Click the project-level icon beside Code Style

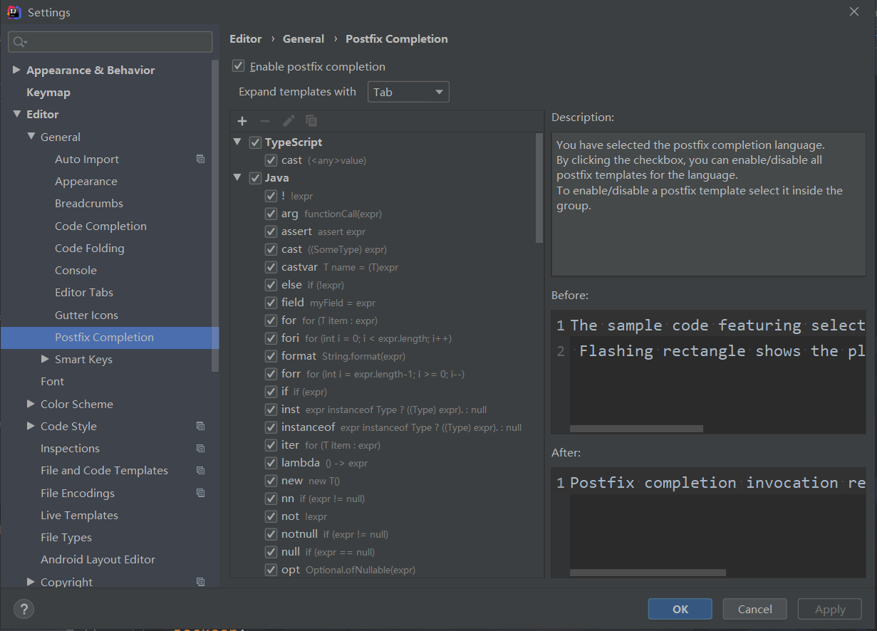point(201,426)
